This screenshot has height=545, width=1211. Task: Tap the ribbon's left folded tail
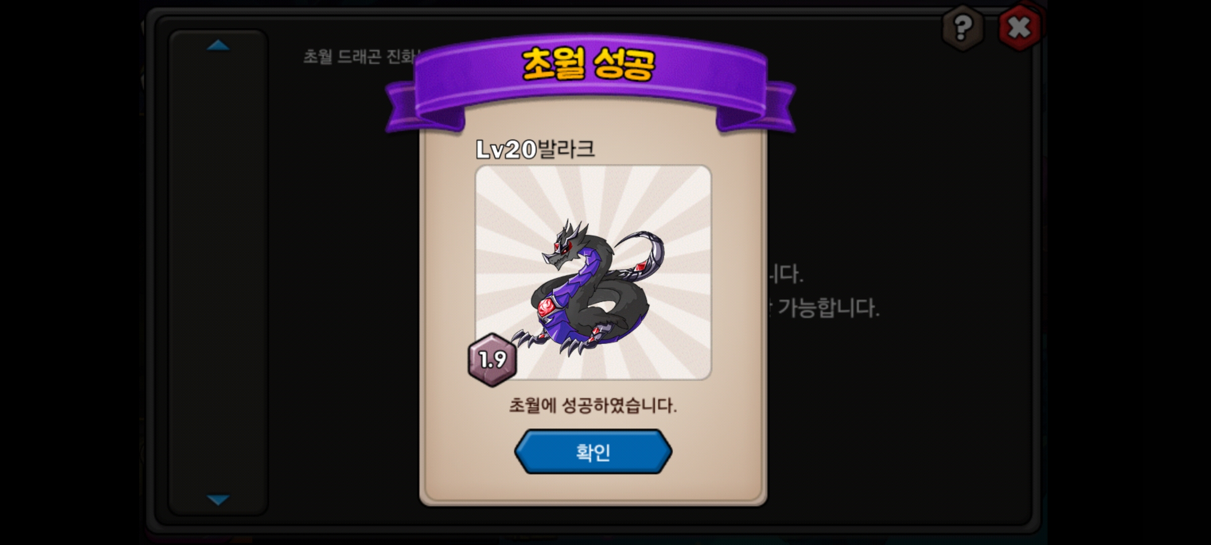point(424,108)
